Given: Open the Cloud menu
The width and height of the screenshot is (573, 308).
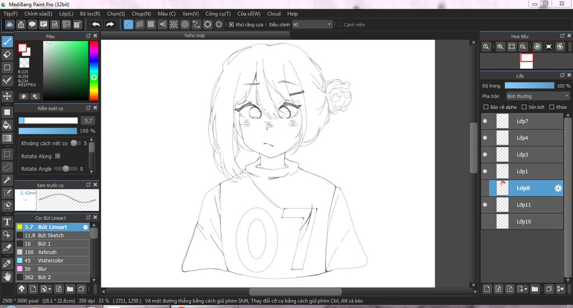Looking at the screenshot, I should pyautogui.click(x=274, y=13).
